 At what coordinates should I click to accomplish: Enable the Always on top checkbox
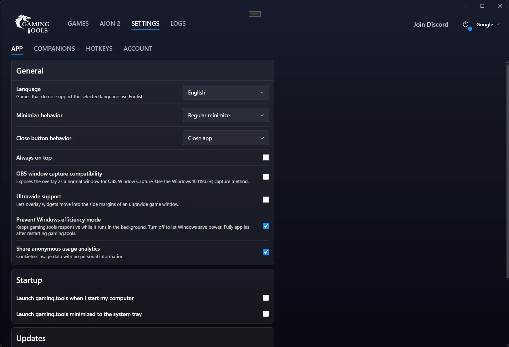pyautogui.click(x=266, y=157)
